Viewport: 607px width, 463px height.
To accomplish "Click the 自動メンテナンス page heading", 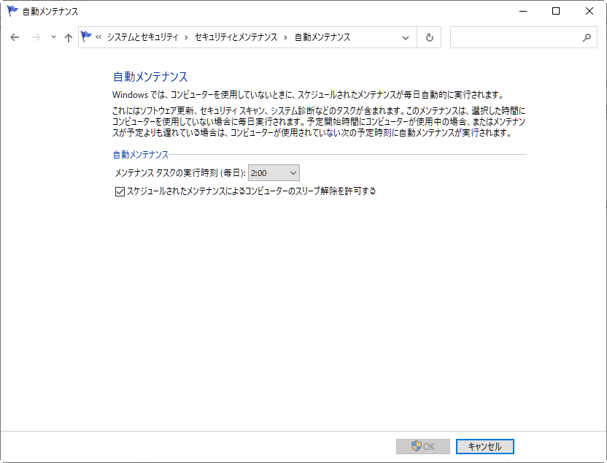I will coord(150,77).
